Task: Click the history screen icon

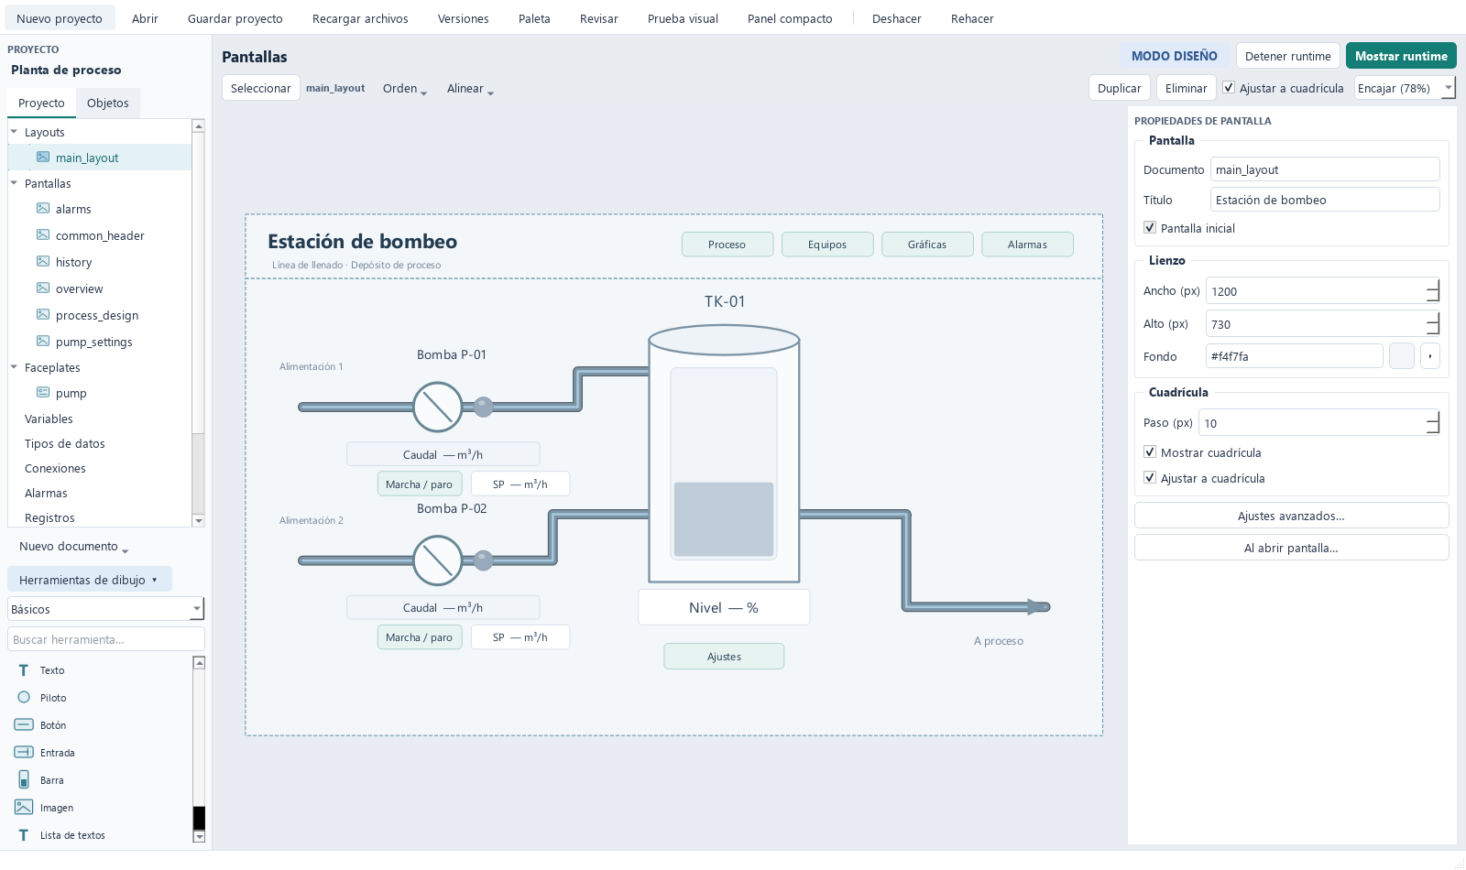Action: (43, 261)
